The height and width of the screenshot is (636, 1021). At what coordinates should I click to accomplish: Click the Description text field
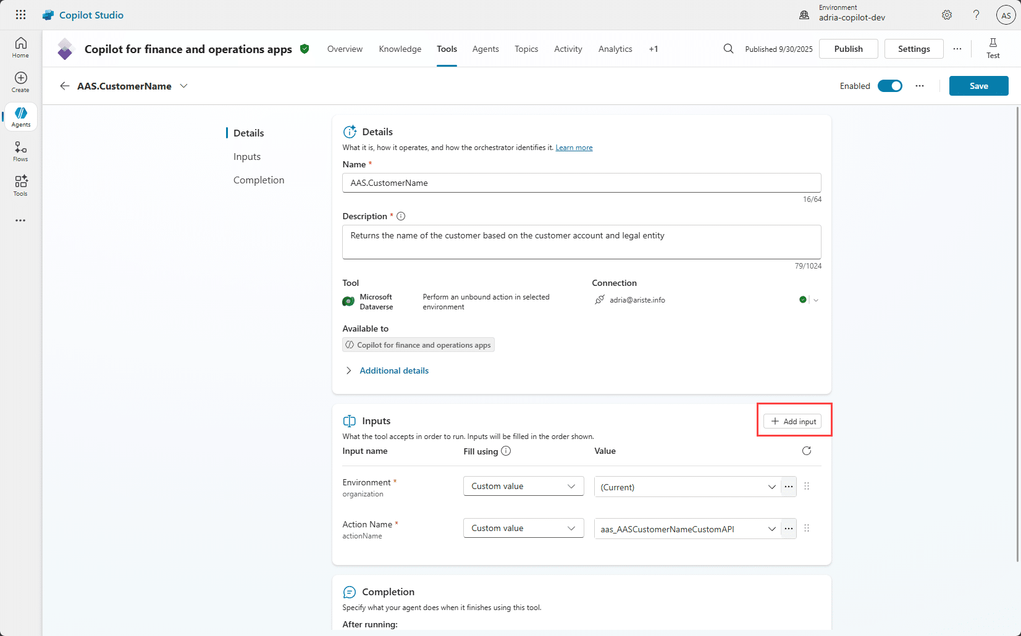point(581,242)
